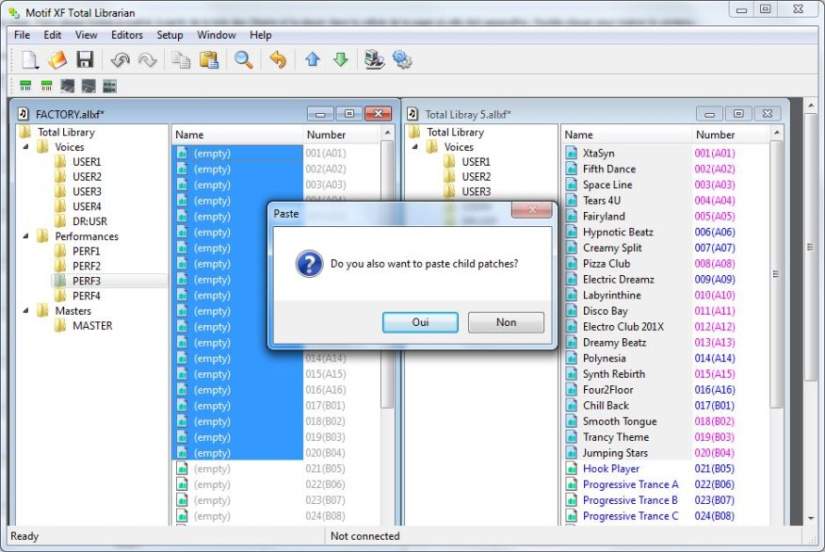Screen dimensions: 825x552
Task: Click the fourth icon in second toolbar row
Action: [89, 86]
